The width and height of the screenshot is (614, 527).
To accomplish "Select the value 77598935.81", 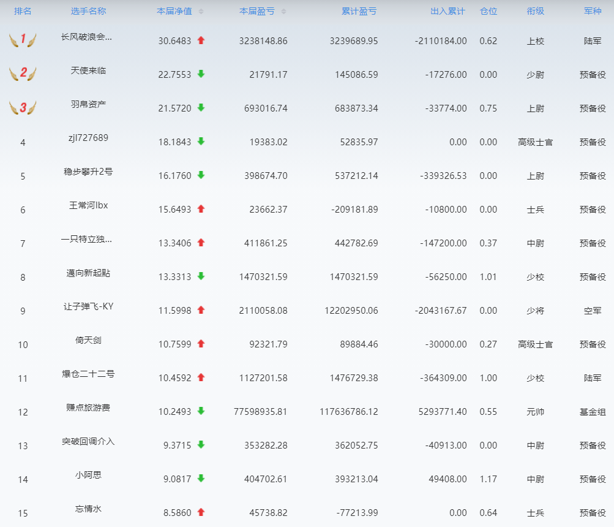I will click(260, 412).
